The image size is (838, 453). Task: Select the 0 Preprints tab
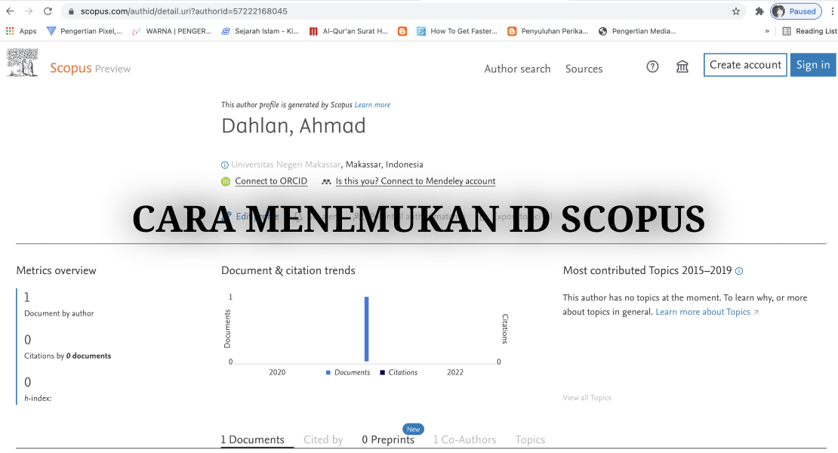click(x=388, y=439)
